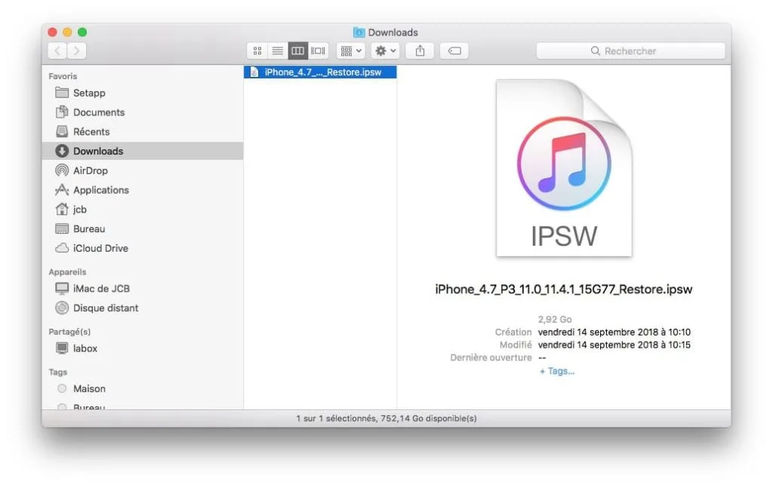The image size is (773, 487).
Task: Switch to list view
Action: point(278,51)
